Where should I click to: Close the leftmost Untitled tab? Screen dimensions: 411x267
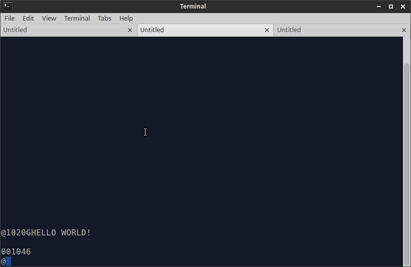point(130,30)
